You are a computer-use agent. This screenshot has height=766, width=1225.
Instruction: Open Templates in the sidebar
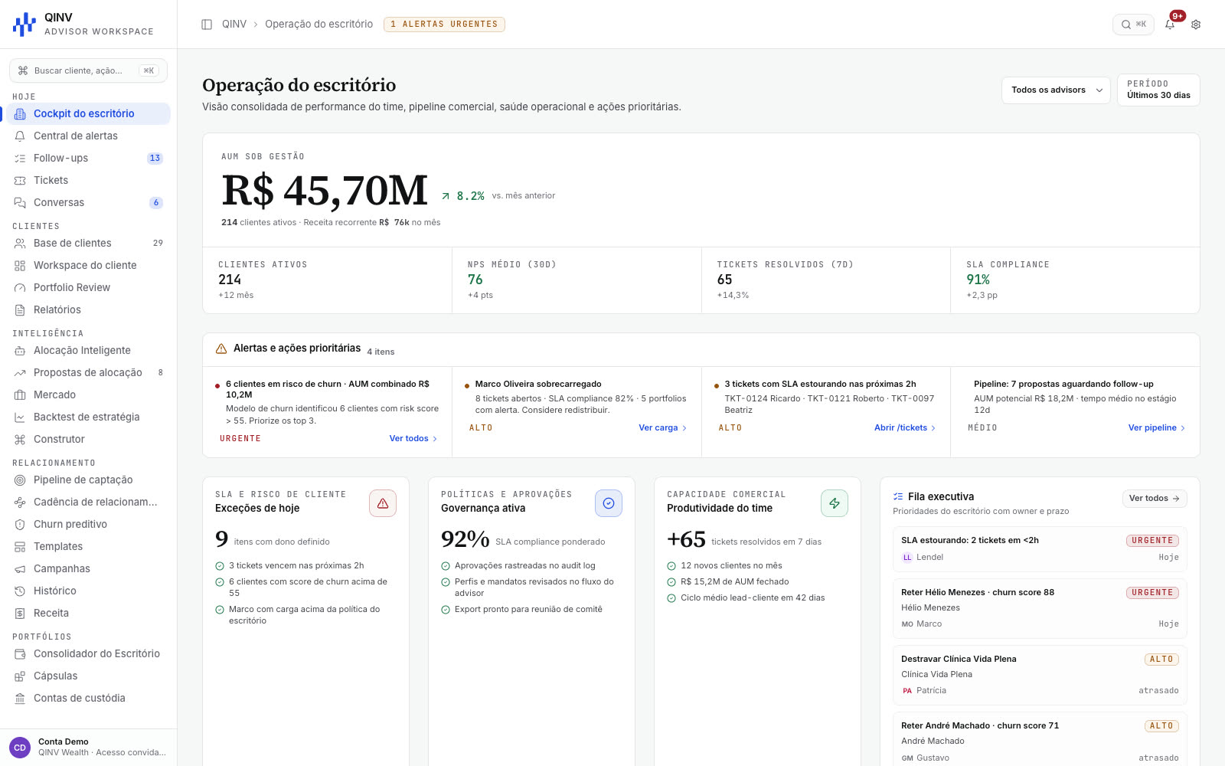click(88, 547)
